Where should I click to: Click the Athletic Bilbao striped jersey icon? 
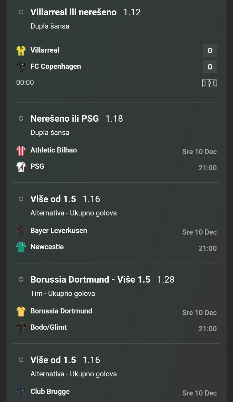[x=21, y=151]
